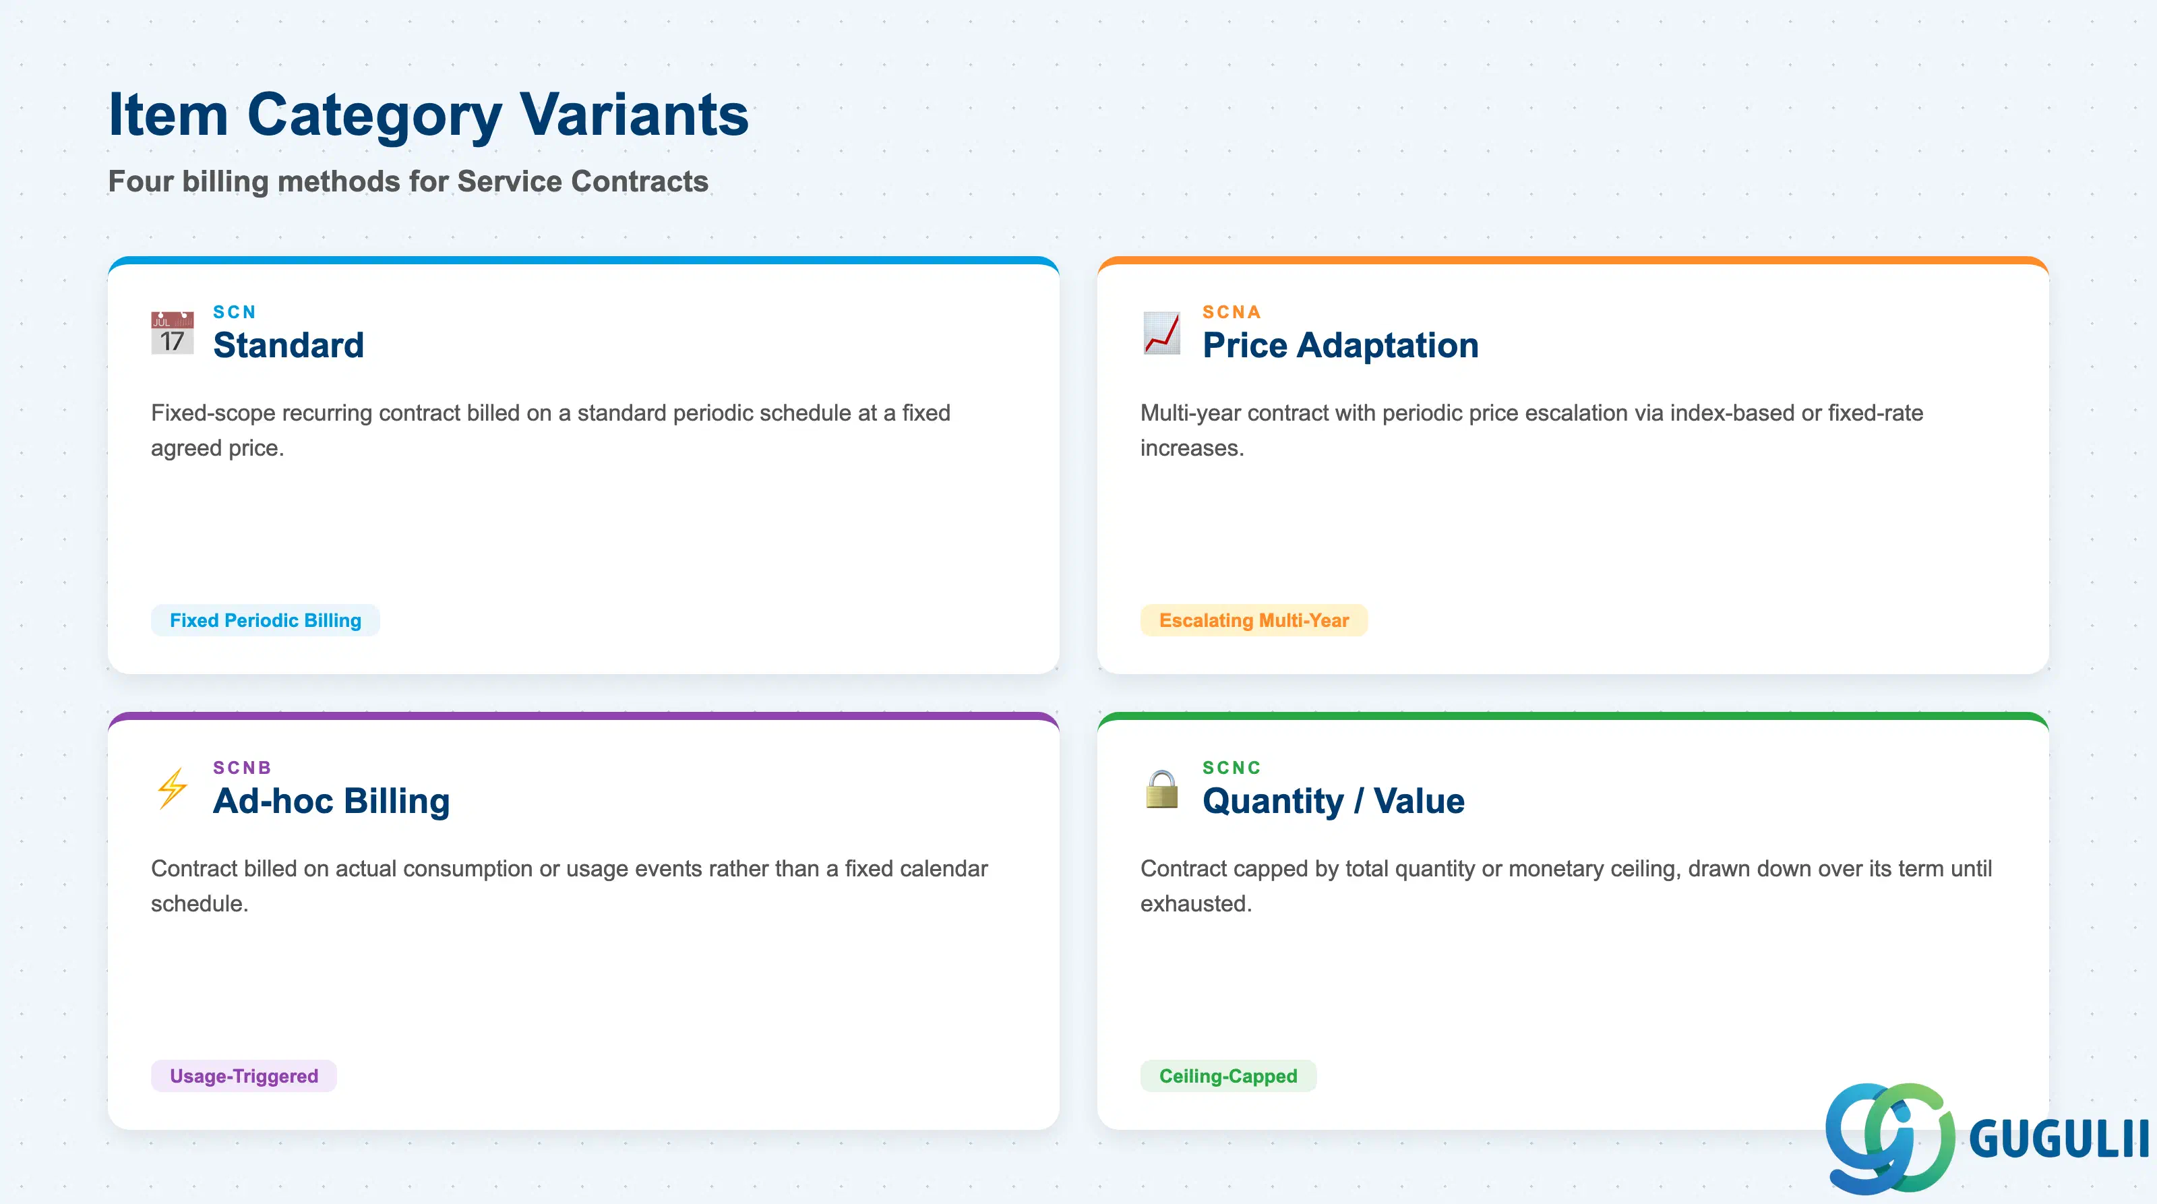Click the lightning bolt icon for Ad-hoc Billing
Screen dimensions: 2157x1204
173,789
